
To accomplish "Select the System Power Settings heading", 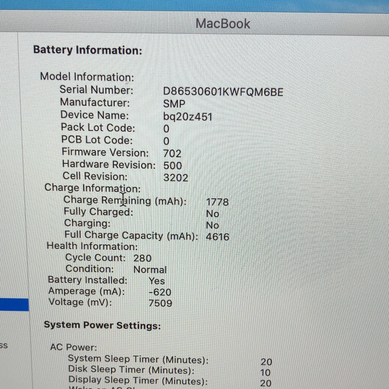I will coord(102,325).
